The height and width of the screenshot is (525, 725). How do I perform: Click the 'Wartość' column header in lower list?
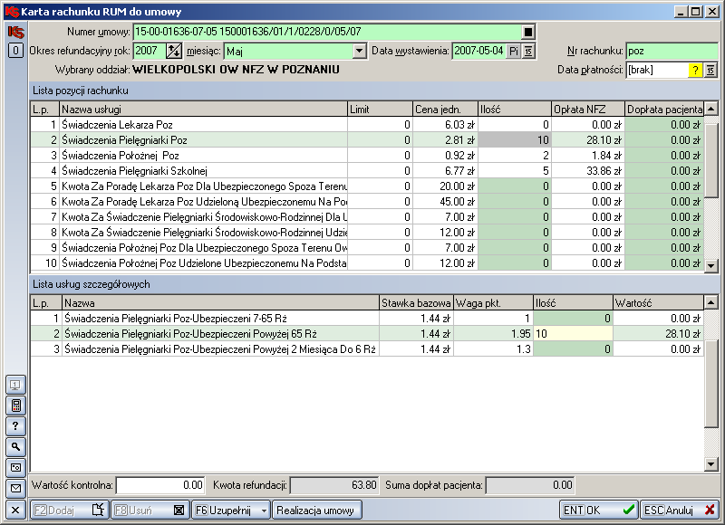click(659, 303)
